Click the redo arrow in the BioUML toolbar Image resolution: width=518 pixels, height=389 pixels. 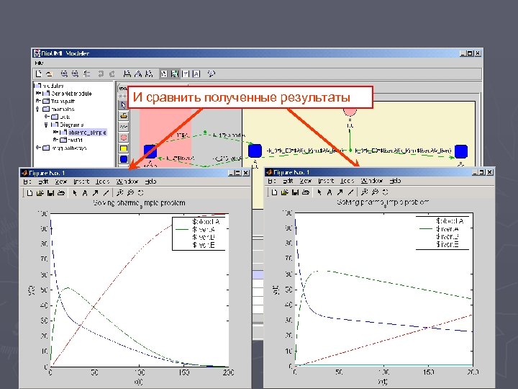112,73
